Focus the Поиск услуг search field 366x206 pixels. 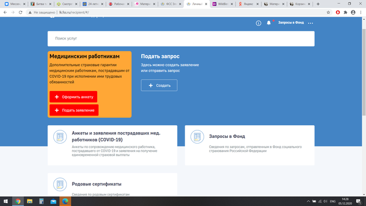click(x=181, y=38)
